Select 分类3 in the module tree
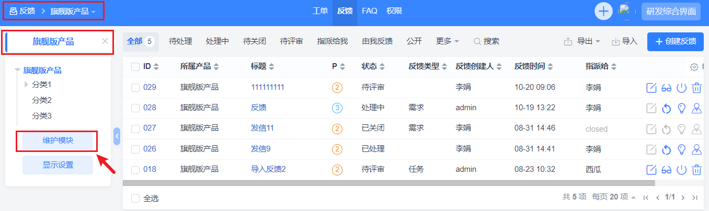Screen dimensions: 709x211 tap(42, 116)
